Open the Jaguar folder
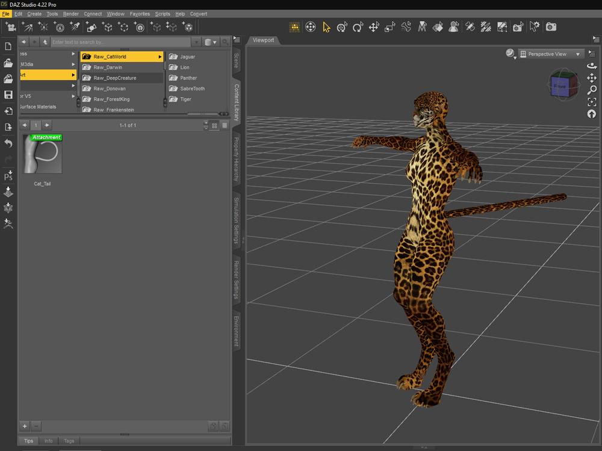Screen dimensions: 602x451 (x=187, y=57)
